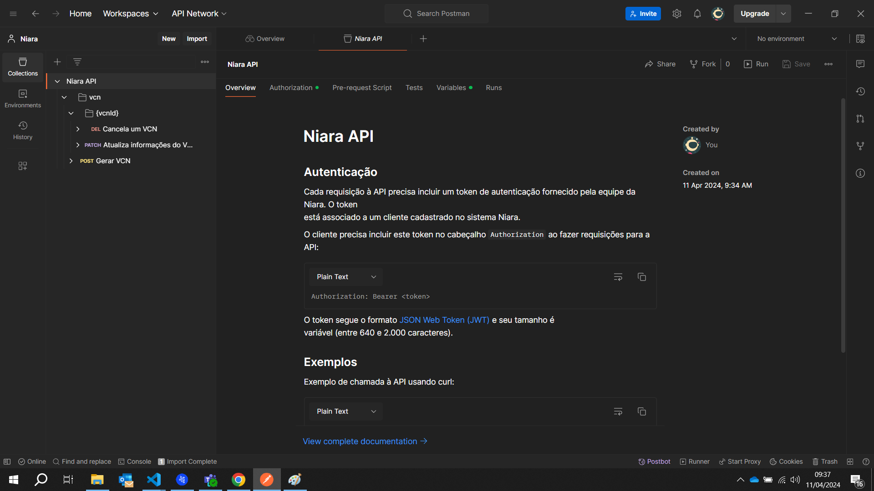874x491 pixels.
Task: Open collection info icon in right sidebar
Action: [860, 173]
